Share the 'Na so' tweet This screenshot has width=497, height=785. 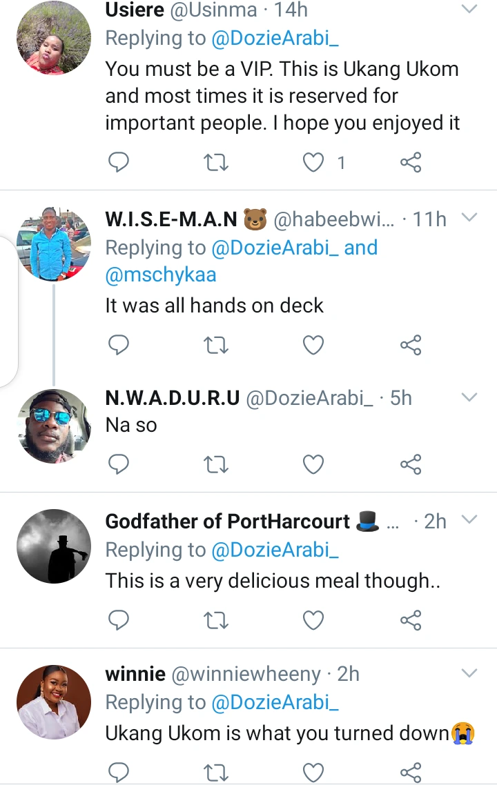(411, 465)
